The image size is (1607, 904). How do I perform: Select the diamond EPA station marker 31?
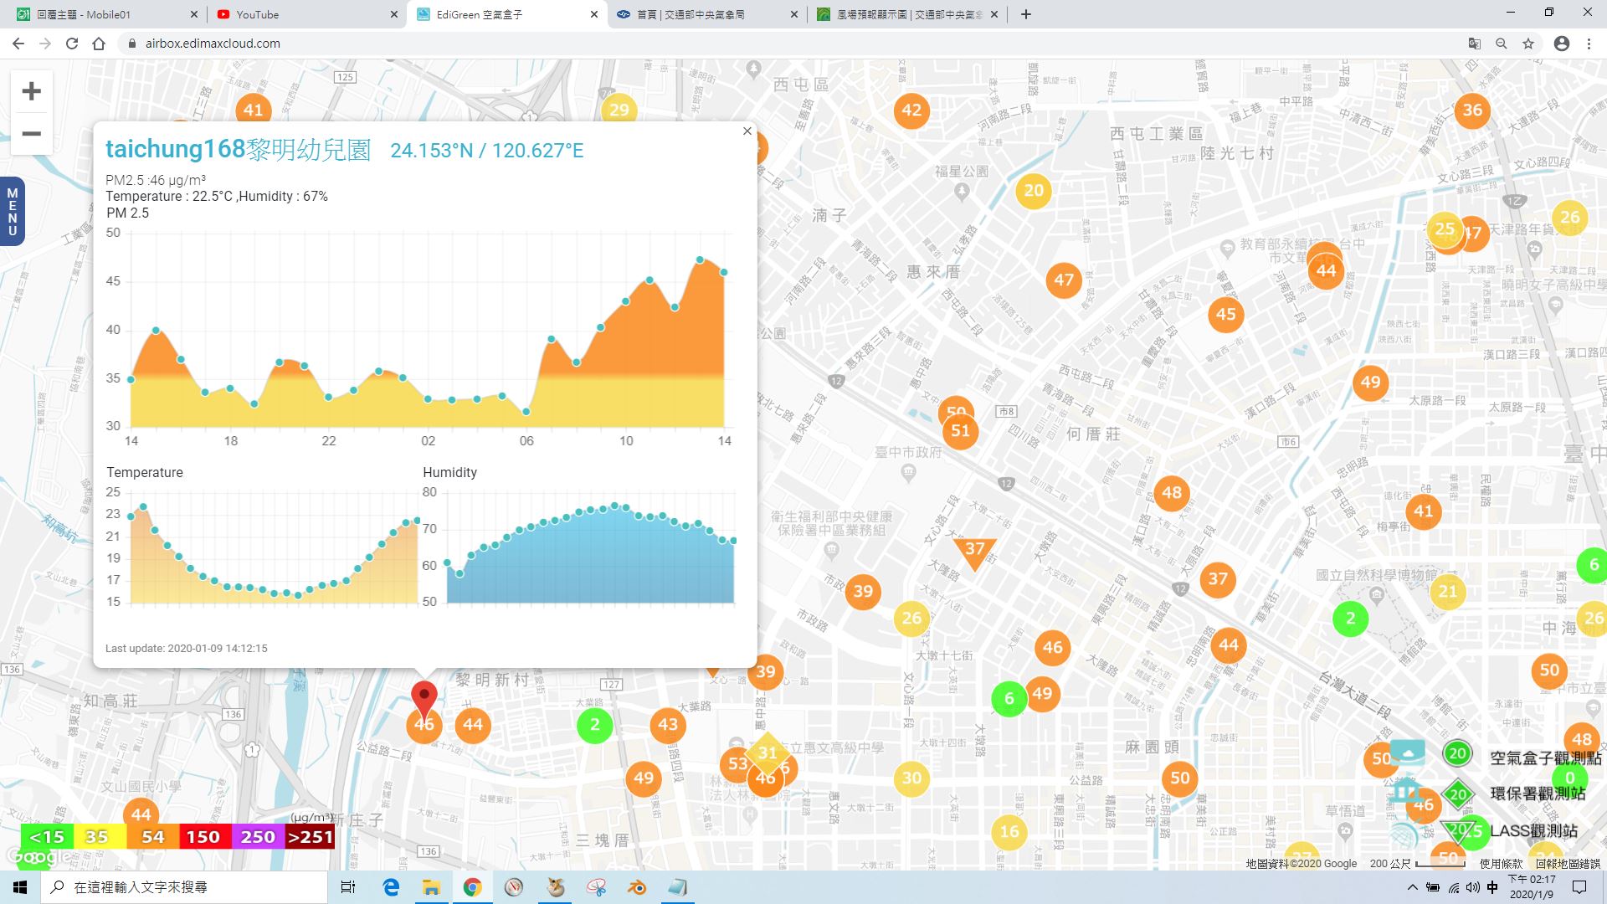768,752
